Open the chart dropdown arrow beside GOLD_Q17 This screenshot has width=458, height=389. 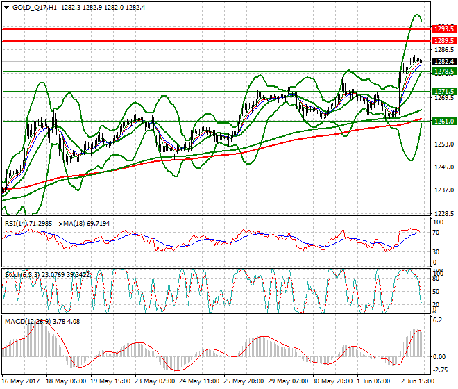7,8
